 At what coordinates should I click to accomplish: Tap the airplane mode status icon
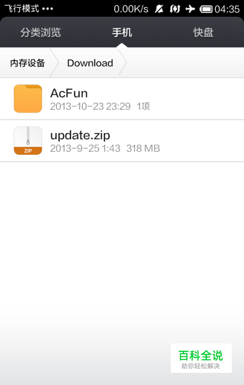[x=190, y=9]
